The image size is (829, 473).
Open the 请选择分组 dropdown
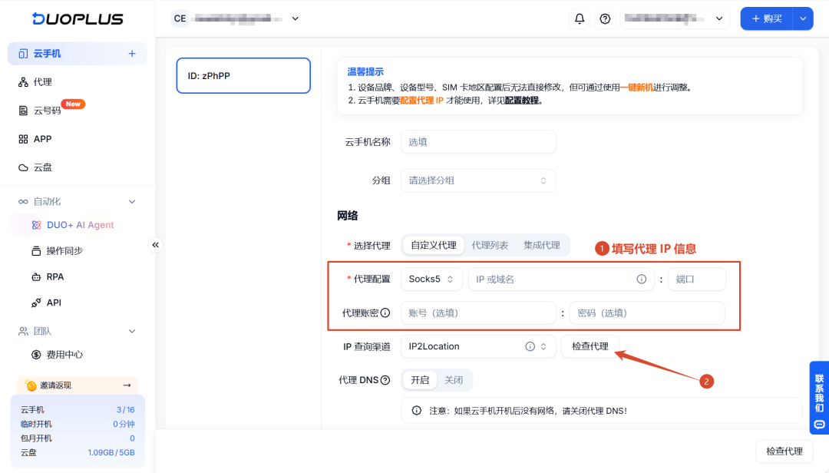click(478, 180)
